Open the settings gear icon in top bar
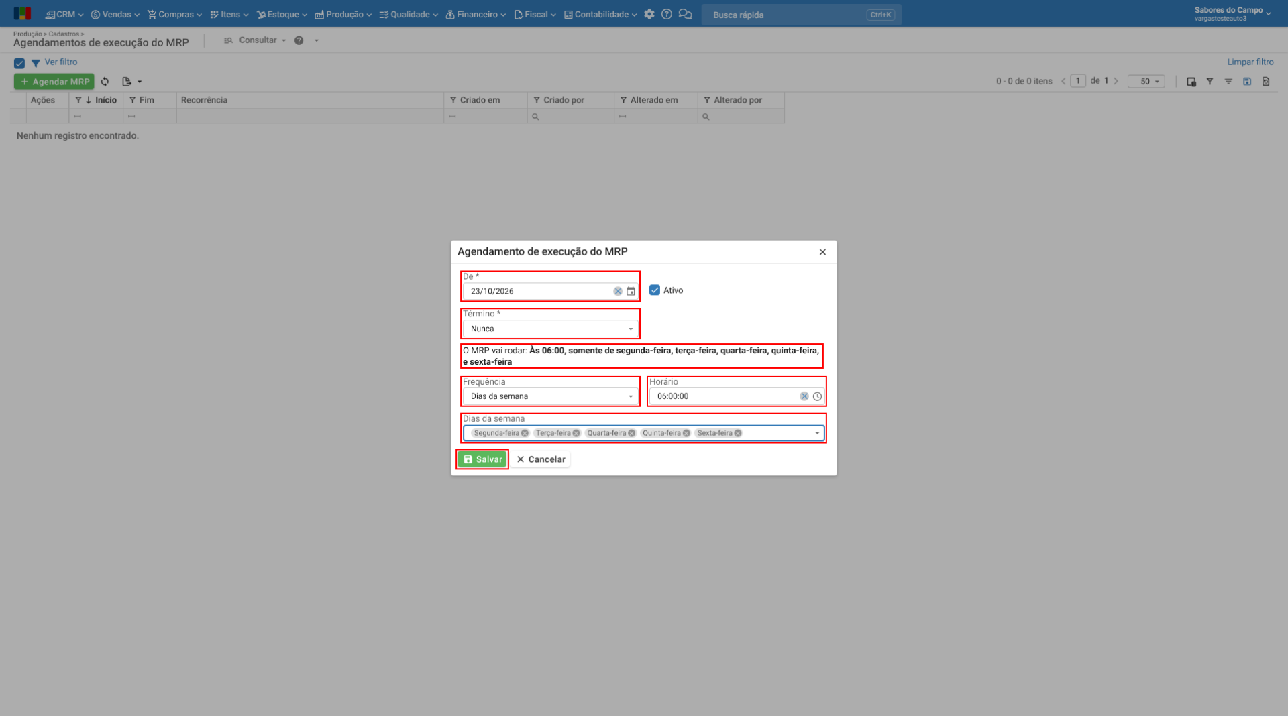Viewport: 1288px width, 716px height. (x=649, y=14)
